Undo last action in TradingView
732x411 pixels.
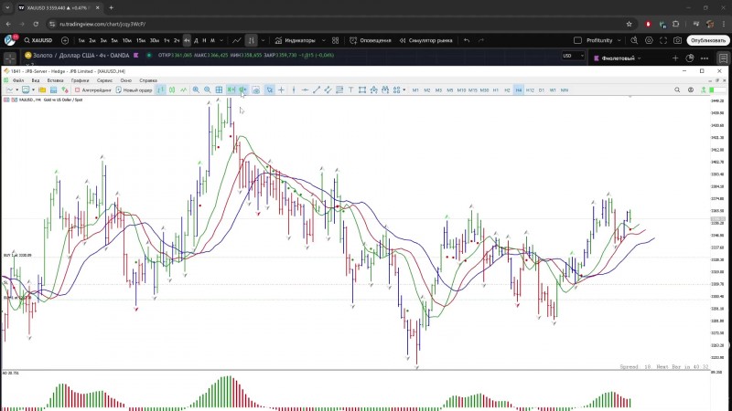[x=467, y=40]
